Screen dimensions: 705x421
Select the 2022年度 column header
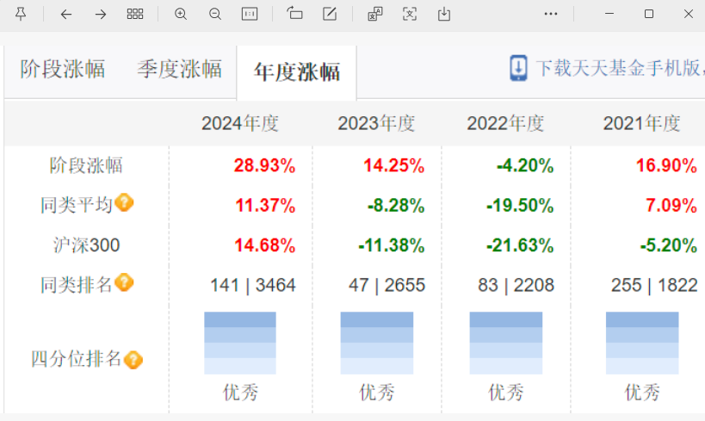tap(505, 123)
